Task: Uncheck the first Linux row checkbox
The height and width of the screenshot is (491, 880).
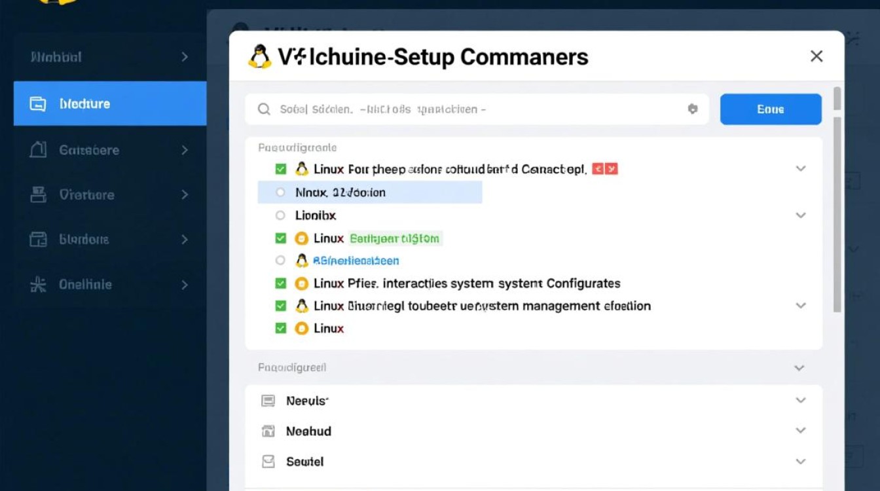Action: (x=281, y=169)
